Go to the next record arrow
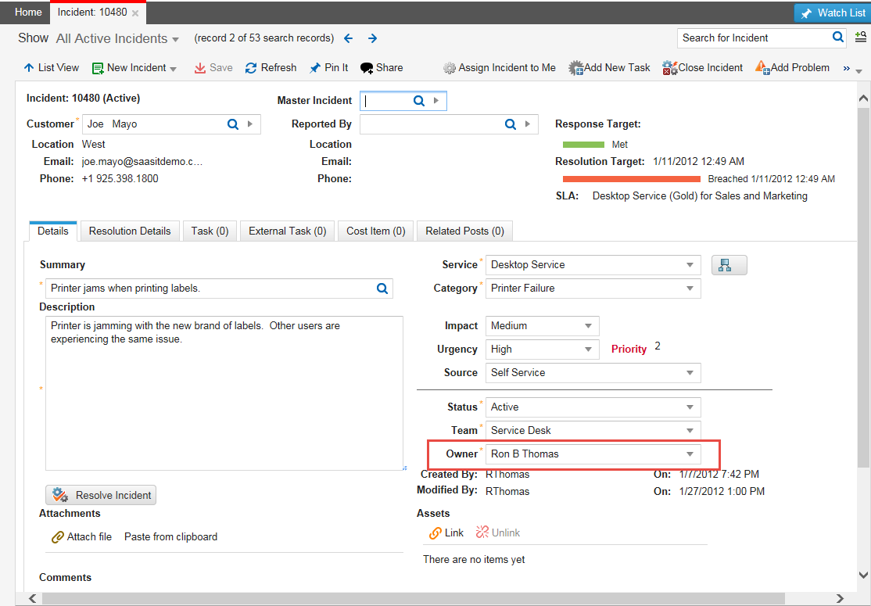871x606 pixels. [x=373, y=38]
